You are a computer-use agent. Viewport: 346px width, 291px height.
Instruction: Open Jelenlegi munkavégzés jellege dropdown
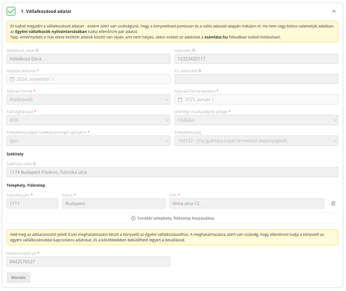coord(256,120)
